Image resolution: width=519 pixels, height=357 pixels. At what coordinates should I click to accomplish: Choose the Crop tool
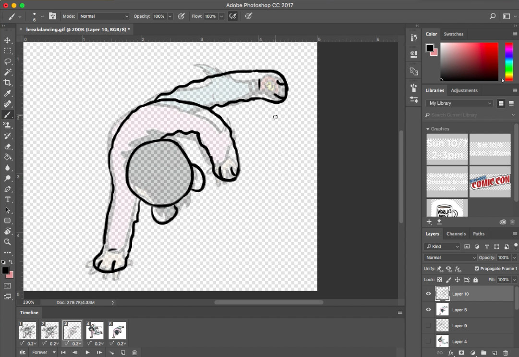[8, 83]
